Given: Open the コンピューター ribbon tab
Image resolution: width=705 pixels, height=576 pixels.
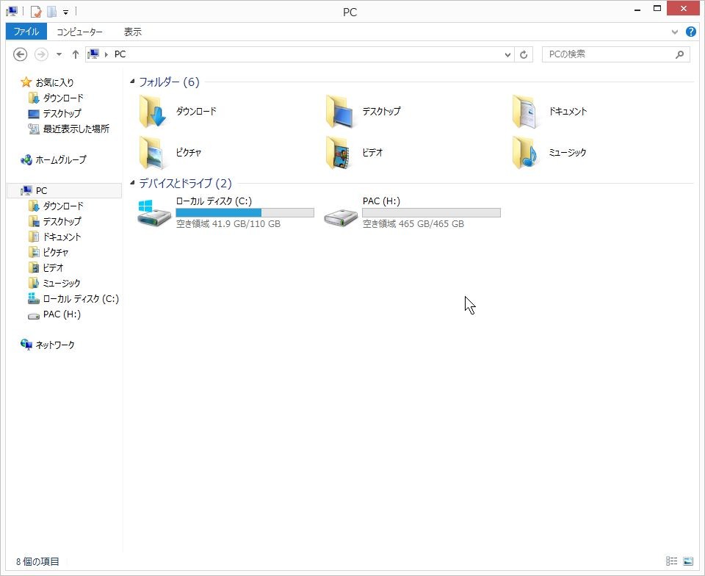Looking at the screenshot, I should pos(79,32).
